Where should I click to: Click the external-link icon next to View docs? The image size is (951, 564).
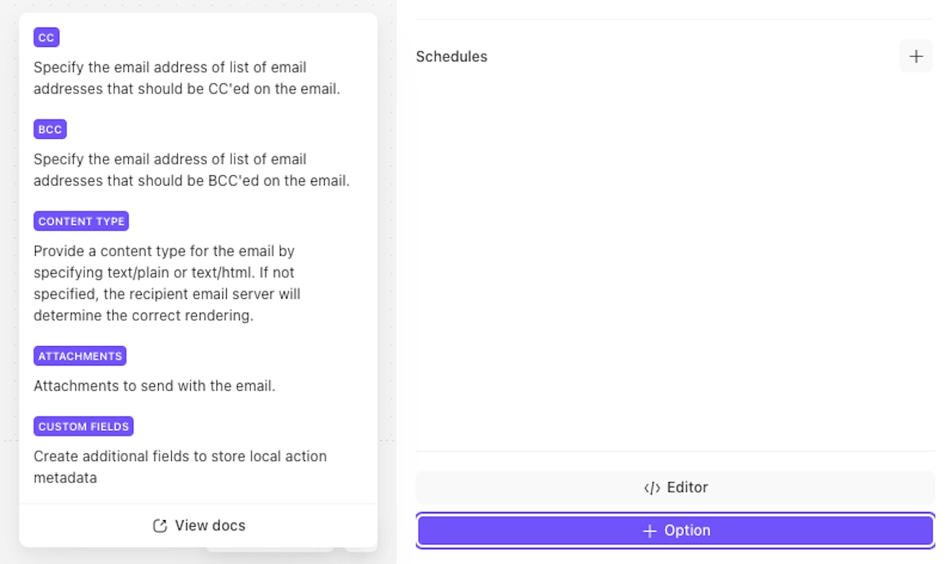click(x=159, y=526)
